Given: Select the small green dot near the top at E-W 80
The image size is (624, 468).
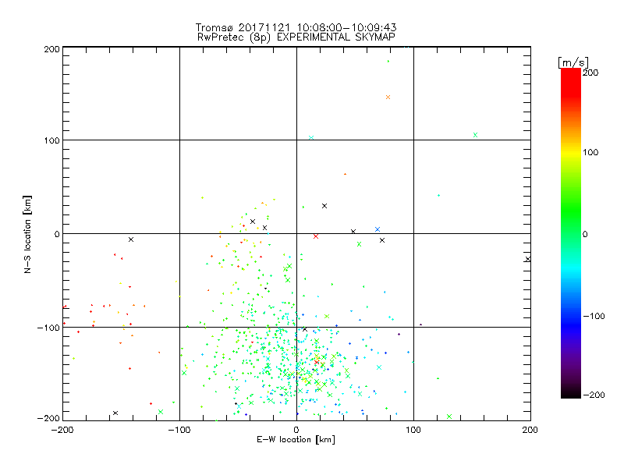Looking at the screenshot, I should pos(388,62).
